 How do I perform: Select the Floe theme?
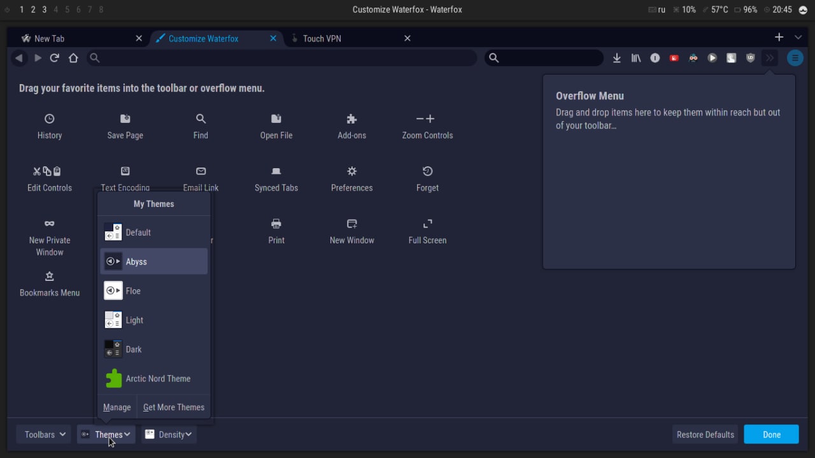[x=153, y=291]
